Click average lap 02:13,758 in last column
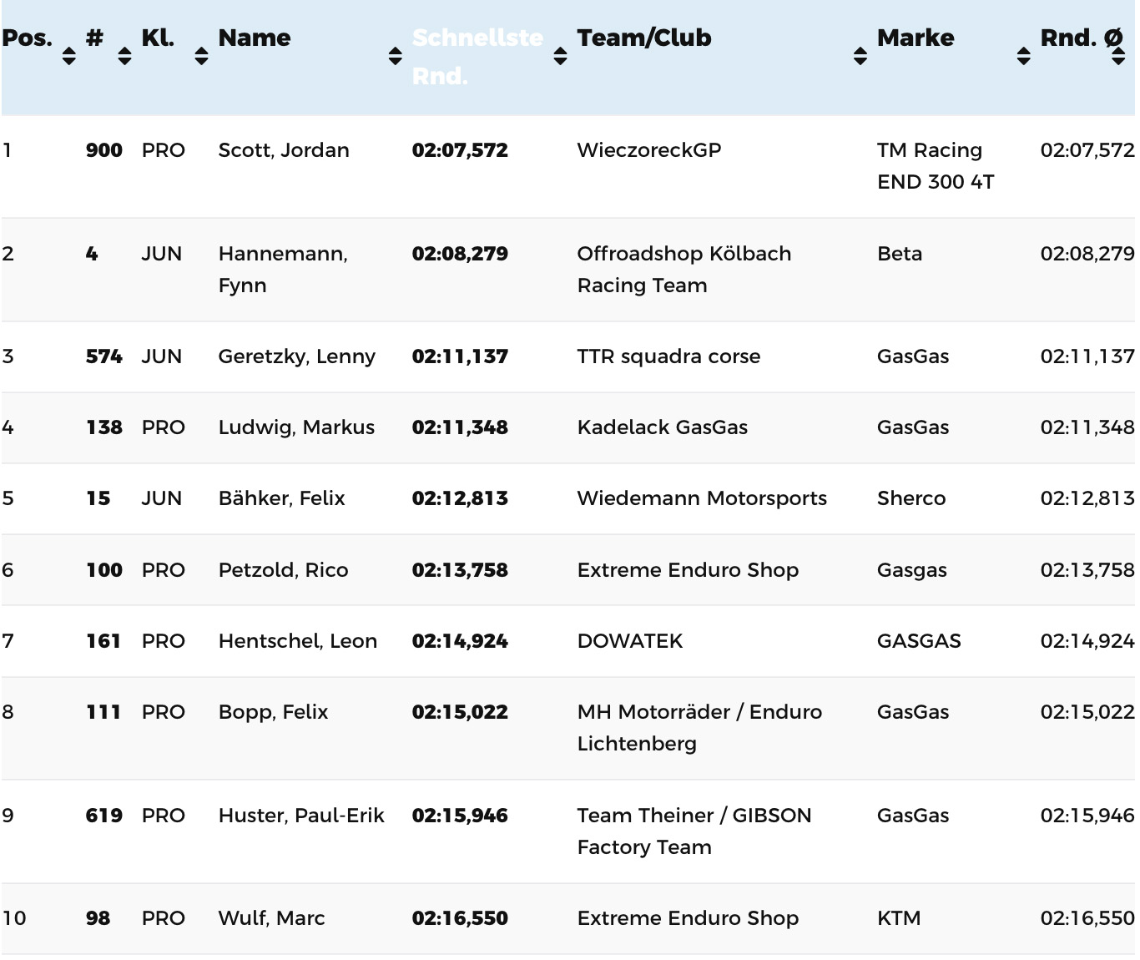Viewport: 1140px width, 960px height. [1087, 570]
